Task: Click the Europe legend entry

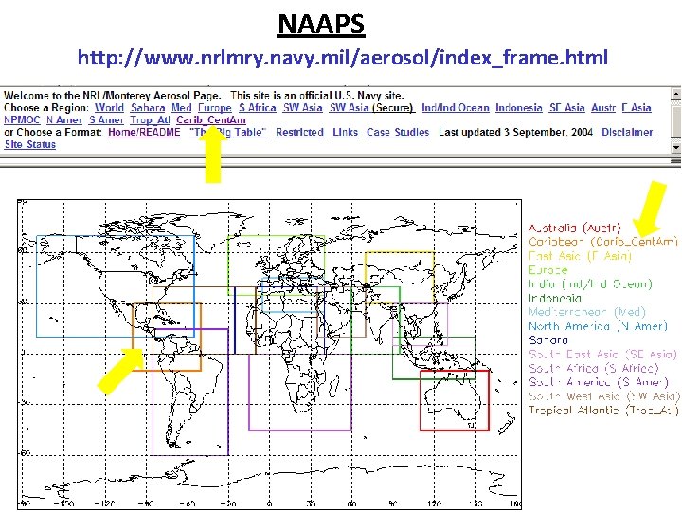Action: [548, 270]
